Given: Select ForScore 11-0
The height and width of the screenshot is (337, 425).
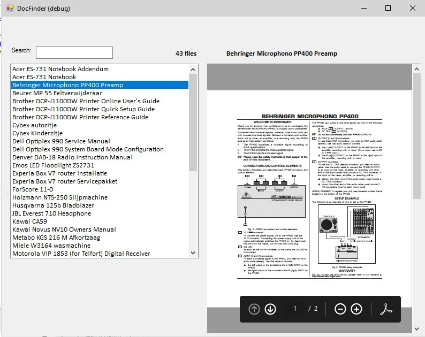Looking at the screenshot, I should tap(100, 189).
